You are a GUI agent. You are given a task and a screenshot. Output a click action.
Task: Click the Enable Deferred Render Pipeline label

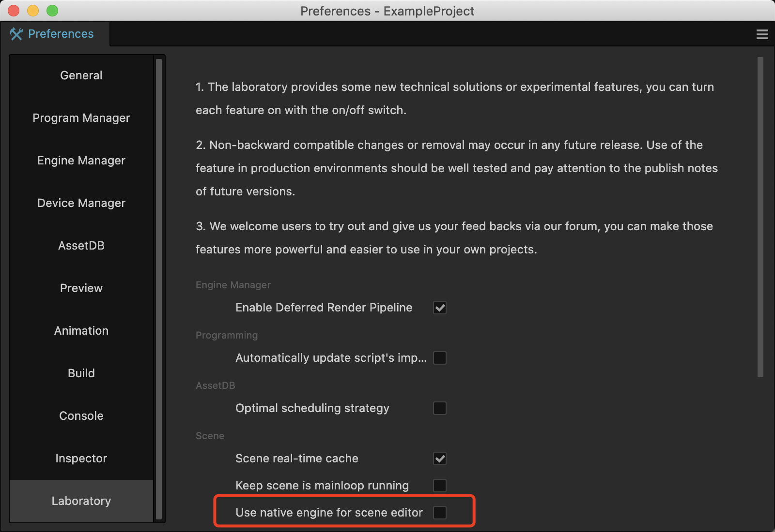tap(324, 308)
